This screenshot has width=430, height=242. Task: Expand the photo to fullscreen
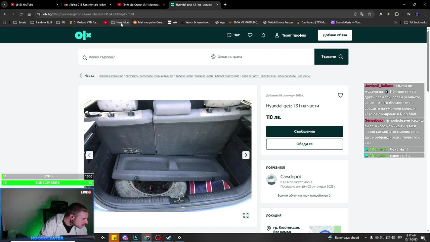[x=246, y=215]
